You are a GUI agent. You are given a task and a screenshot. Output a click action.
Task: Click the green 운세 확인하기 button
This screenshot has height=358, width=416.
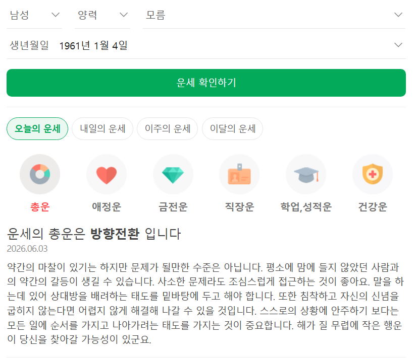coord(206,83)
